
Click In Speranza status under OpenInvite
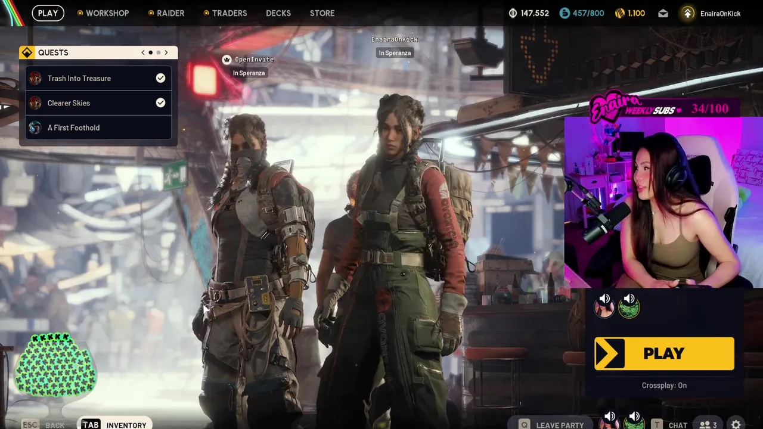pos(249,73)
